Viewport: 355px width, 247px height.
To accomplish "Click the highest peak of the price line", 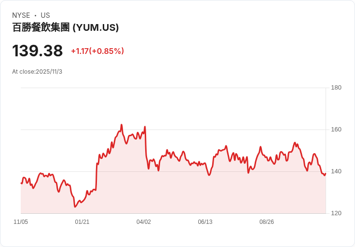I will [122, 125].
